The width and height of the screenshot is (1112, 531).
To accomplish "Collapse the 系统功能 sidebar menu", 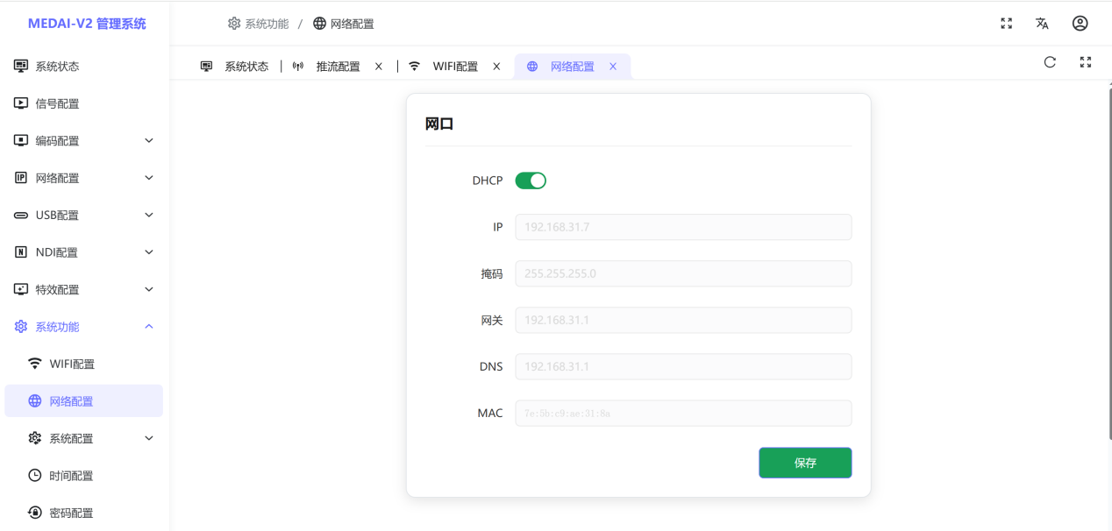I will 84,327.
